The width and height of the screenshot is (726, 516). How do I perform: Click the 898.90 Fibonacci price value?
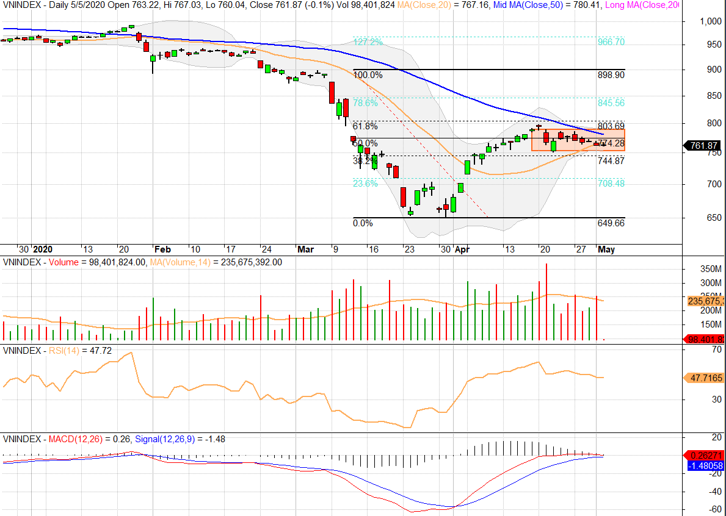(611, 75)
